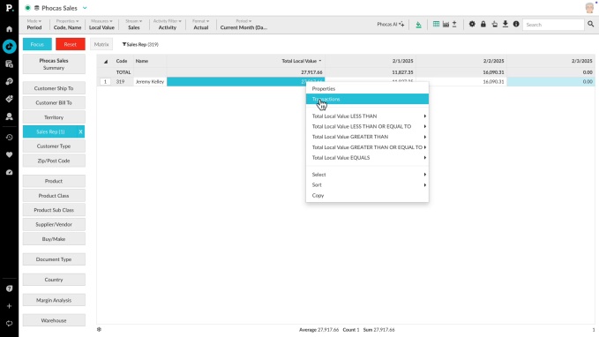Open Total Local Value EQUALS submenu
This screenshot has height=337, width=599.
tap(367, 157)
